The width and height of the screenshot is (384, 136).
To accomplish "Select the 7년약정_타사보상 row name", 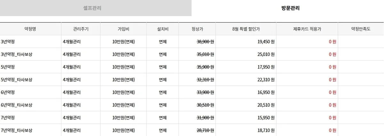I will [17, 130].
